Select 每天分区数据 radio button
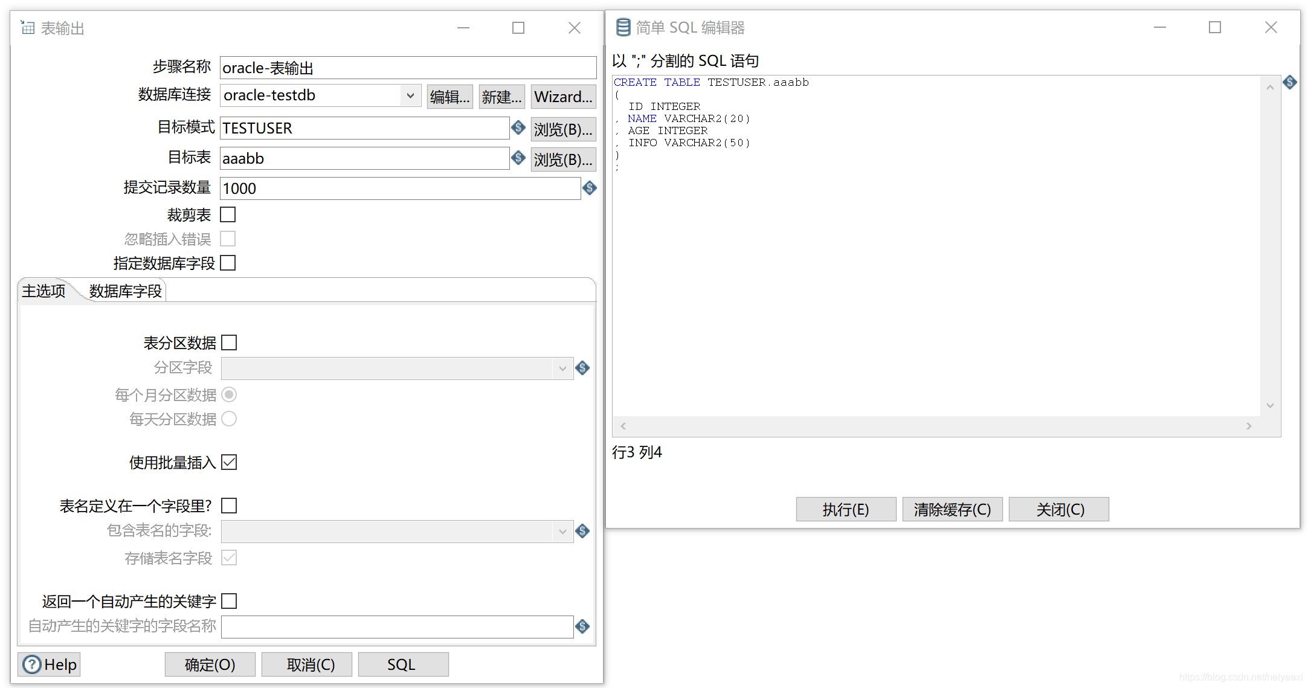Screen dimensions: 1308x688 229,419
